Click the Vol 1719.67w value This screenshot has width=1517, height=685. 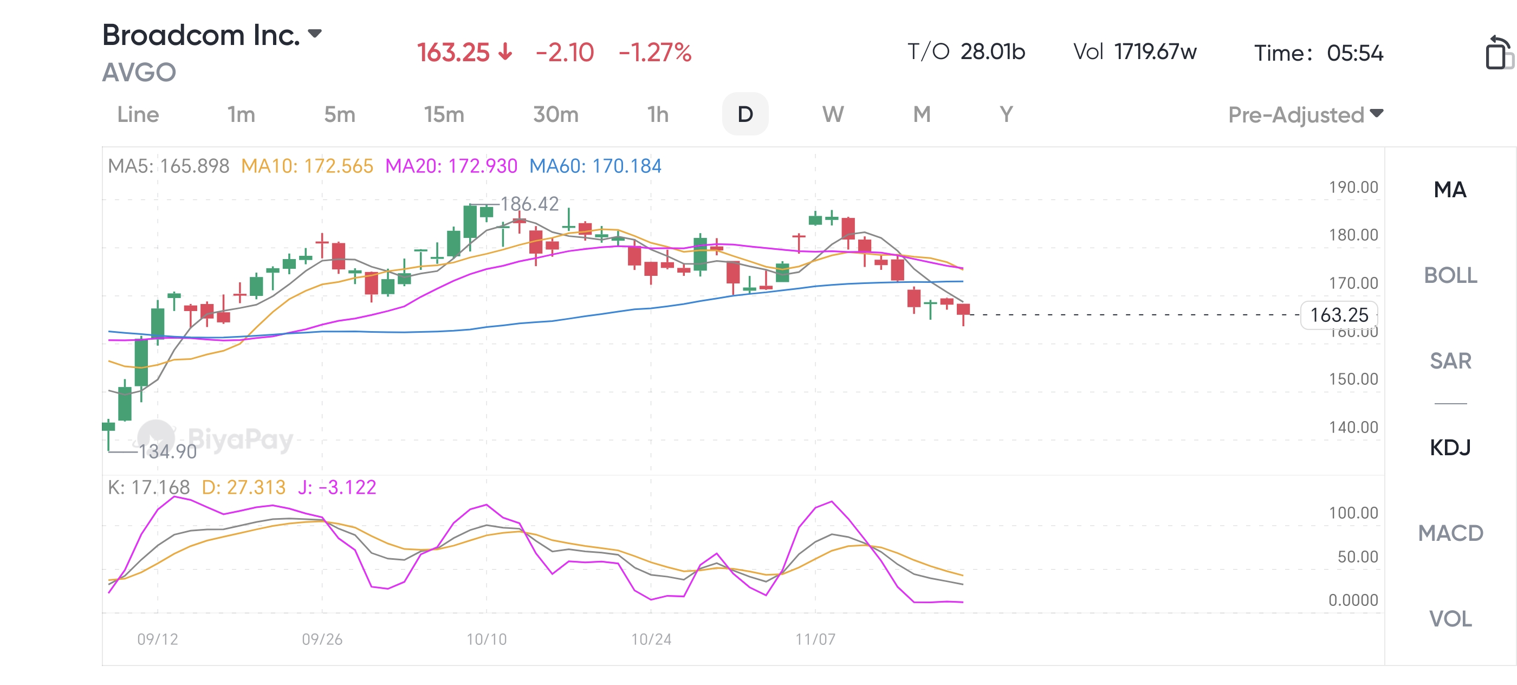click(1135, 52)
